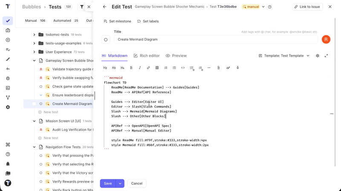
Task: Click the Bubbles breadcrumb link
Action: 32,7
